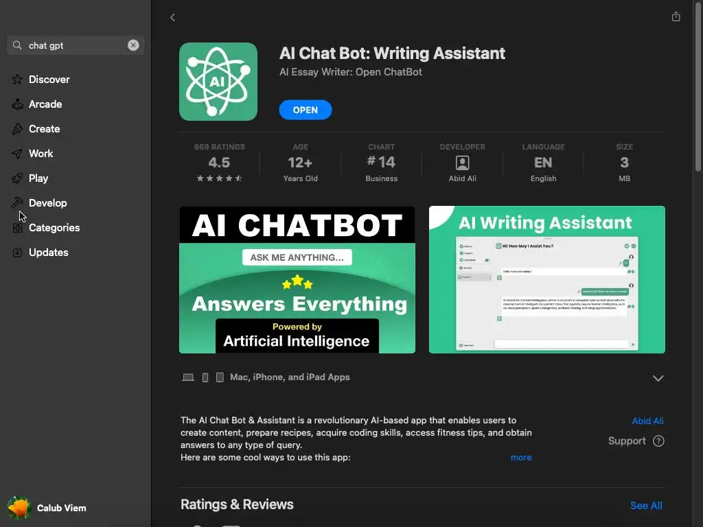The width and height of the screenshot is (703, 527).
Task: Expand description with more link
Action: [521, 458]
